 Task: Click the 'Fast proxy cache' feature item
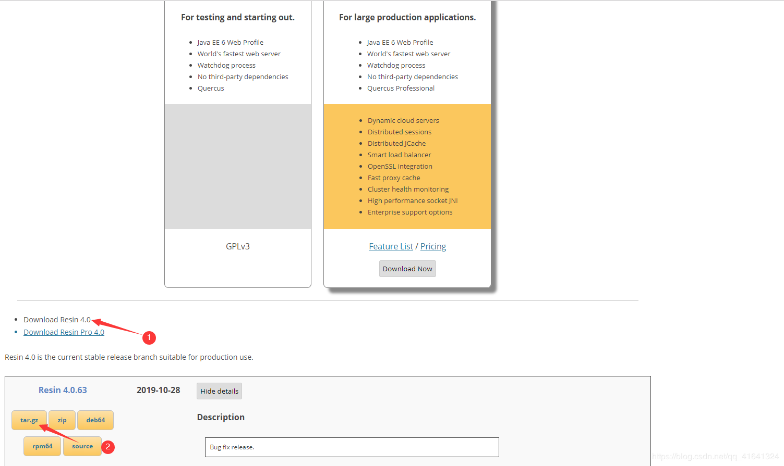coord(394,178)
